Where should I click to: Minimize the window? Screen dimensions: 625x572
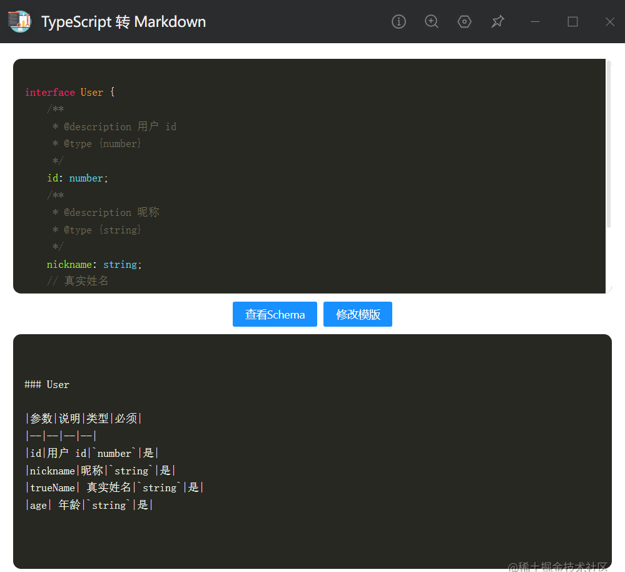(x=535, y=21)
